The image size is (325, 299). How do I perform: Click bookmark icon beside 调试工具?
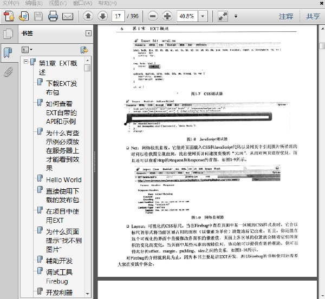pyautogui.click(x=40, y=271)
